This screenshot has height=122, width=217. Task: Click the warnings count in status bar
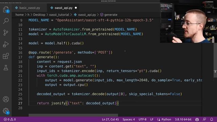click(13, 119)
